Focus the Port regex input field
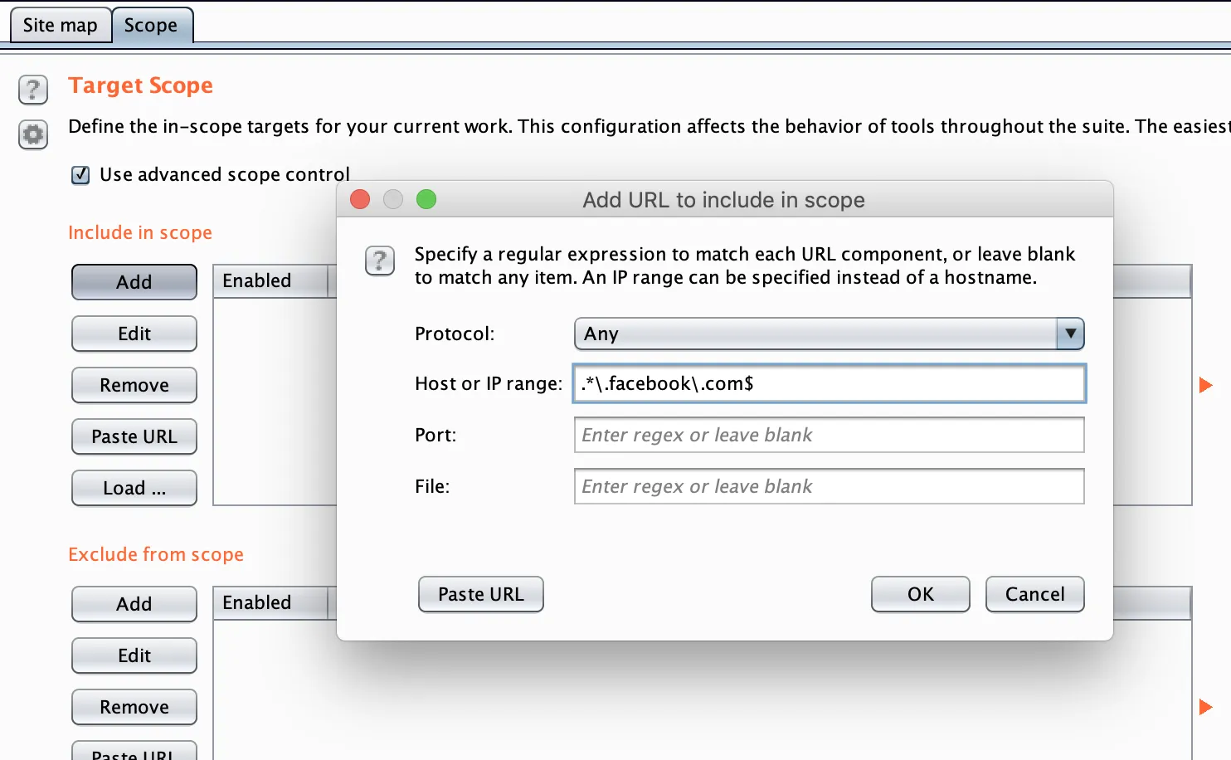Viewport: 1231px width, 760px height. (x=829, y=435)
